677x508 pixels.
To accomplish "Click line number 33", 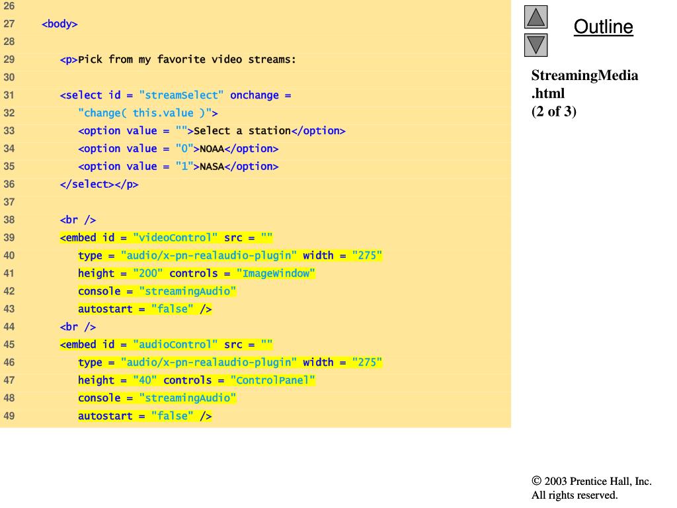I will pos(9,130).
